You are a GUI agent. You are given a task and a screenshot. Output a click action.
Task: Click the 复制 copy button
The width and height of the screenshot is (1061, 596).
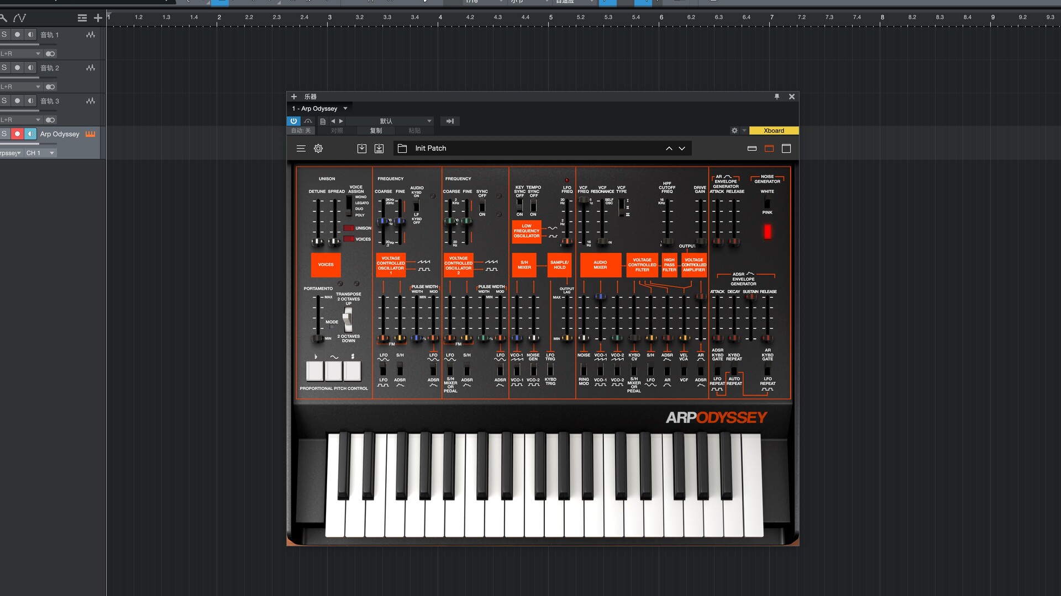tap(376, 131)
